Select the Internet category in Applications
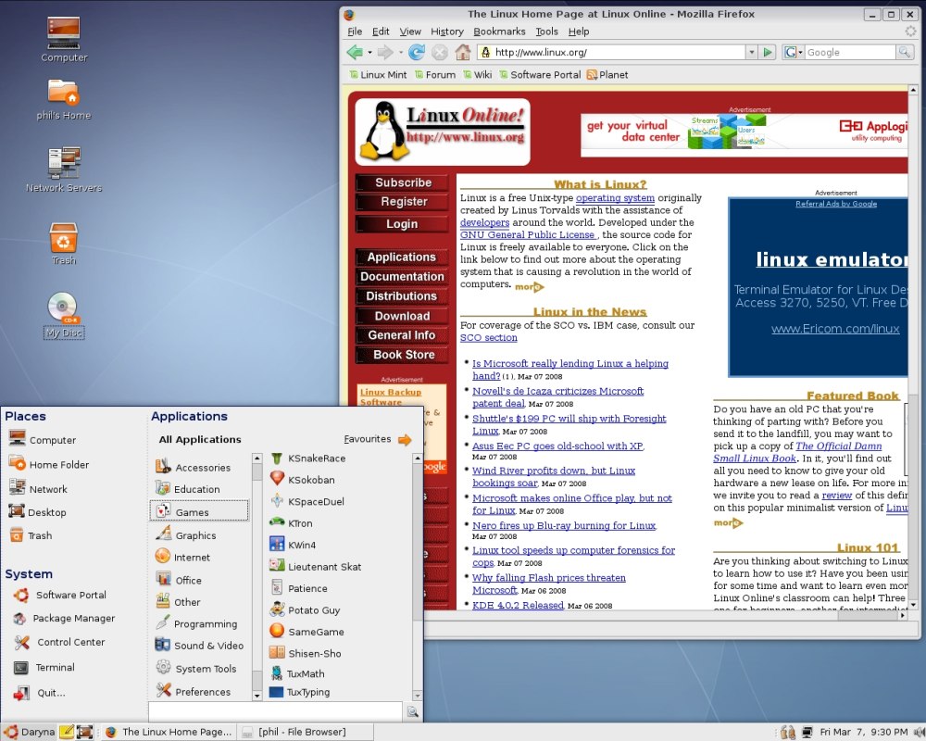This screenshot has height=741, width=926. (192, 558)
